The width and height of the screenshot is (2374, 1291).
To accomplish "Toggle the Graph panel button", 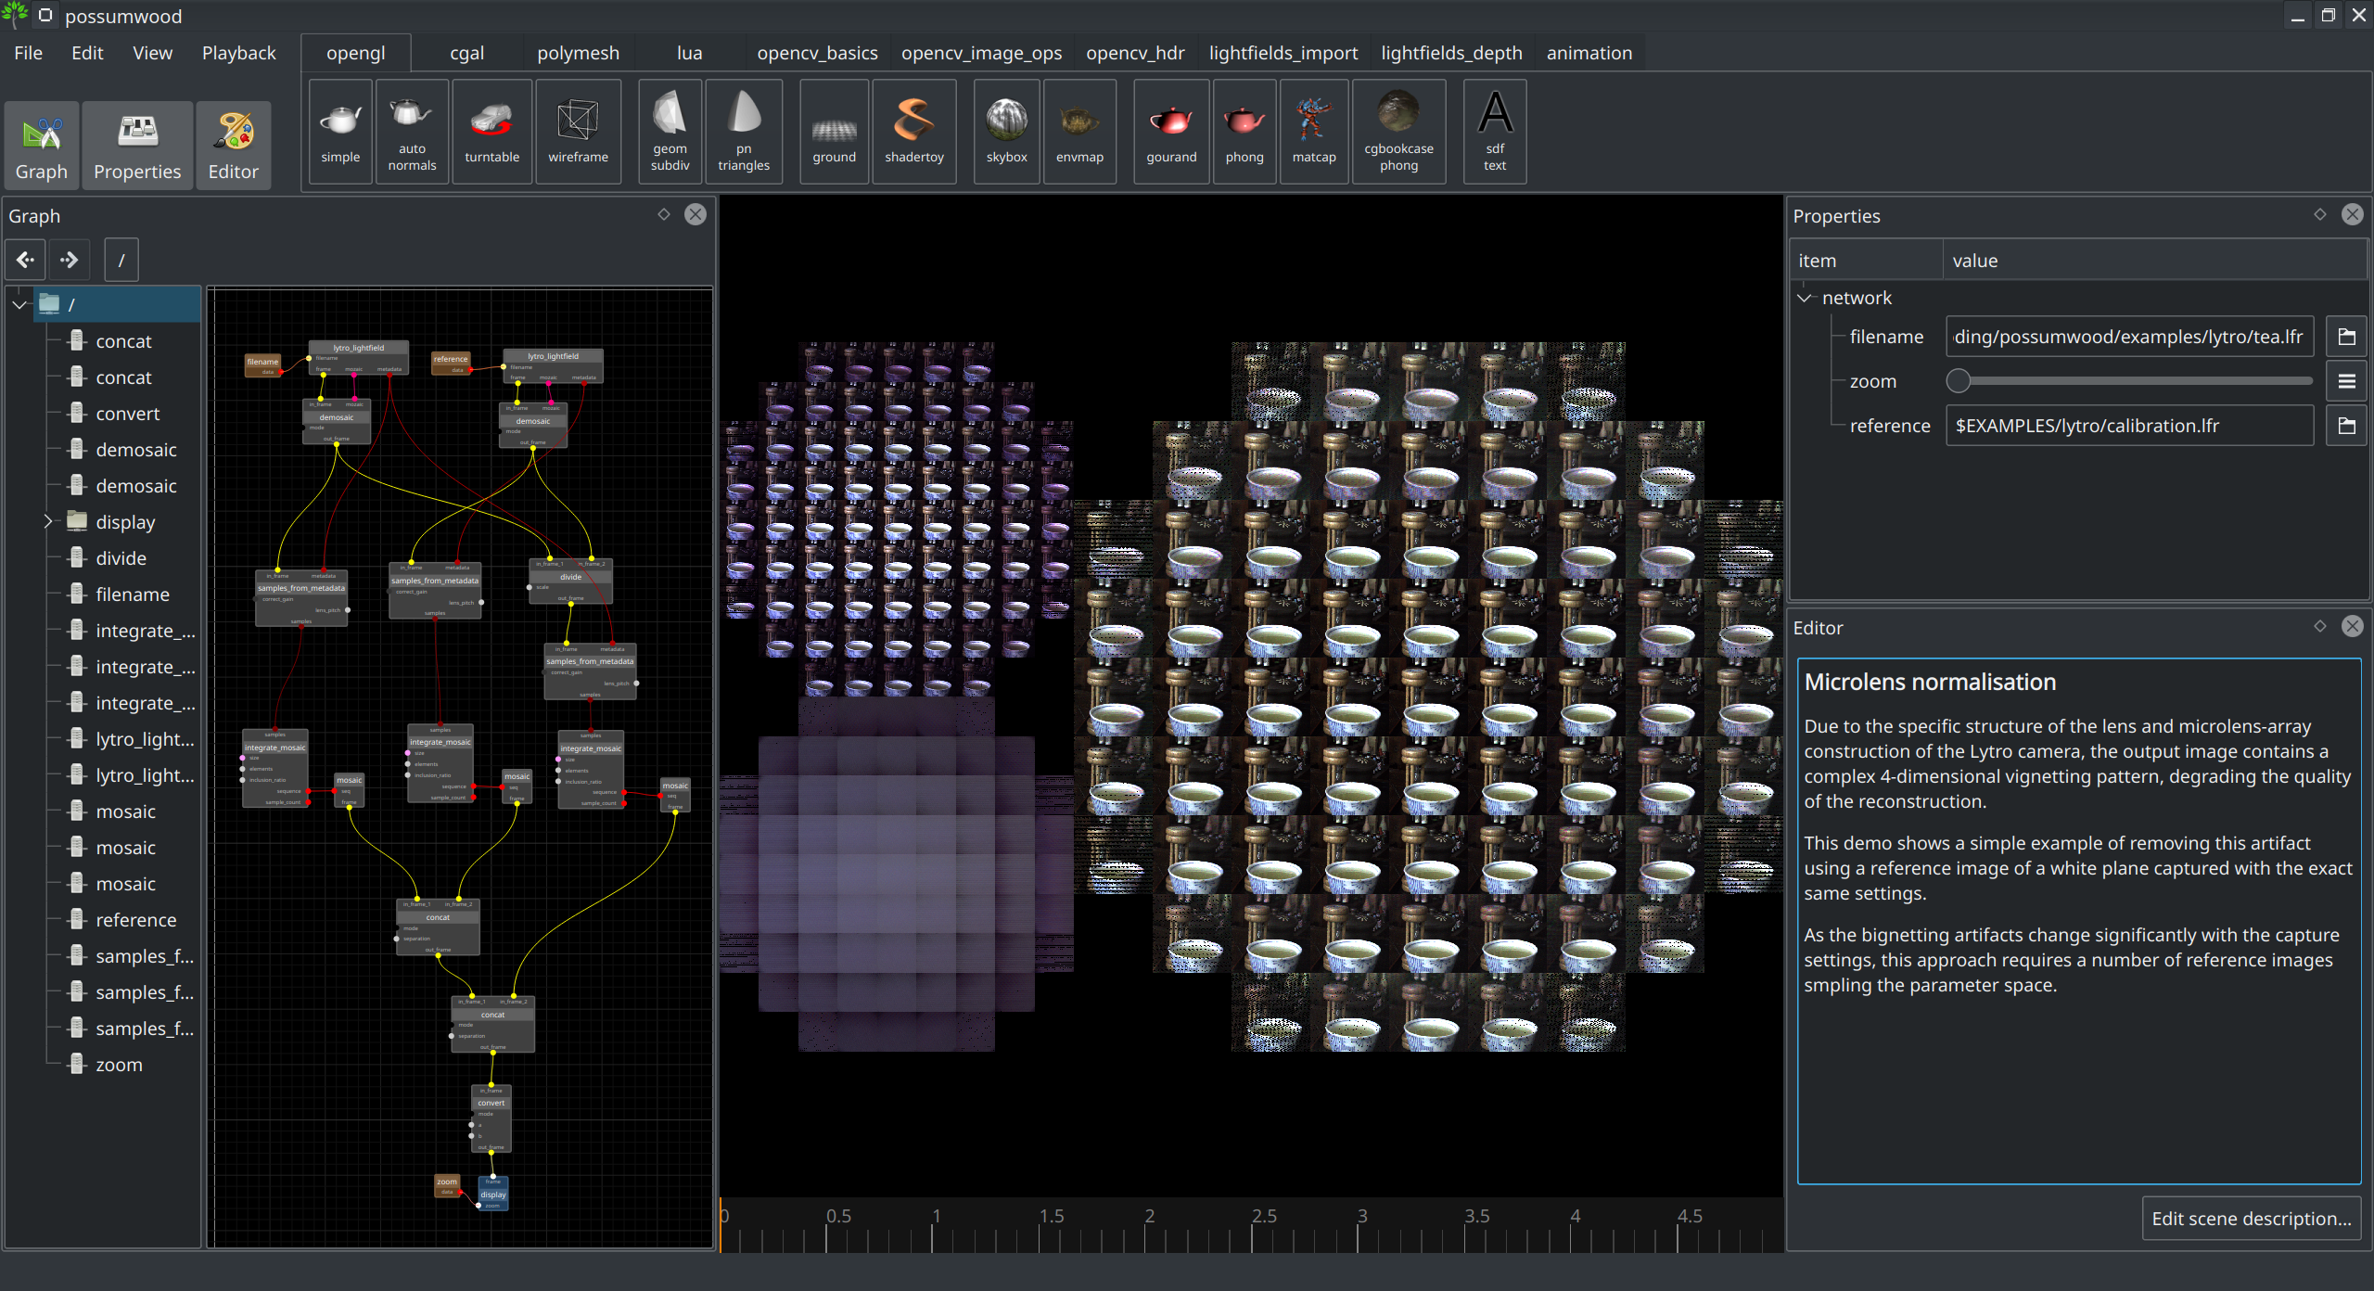I will (x=42, y=146).
